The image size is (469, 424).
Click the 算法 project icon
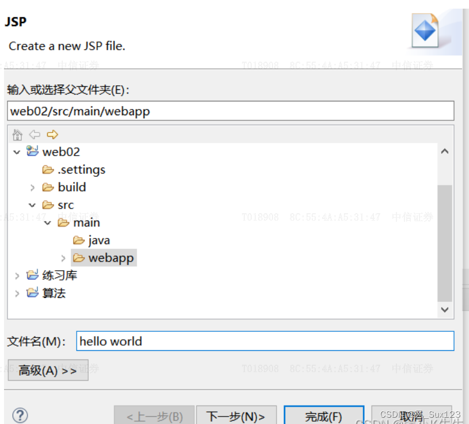click(32, 293)
